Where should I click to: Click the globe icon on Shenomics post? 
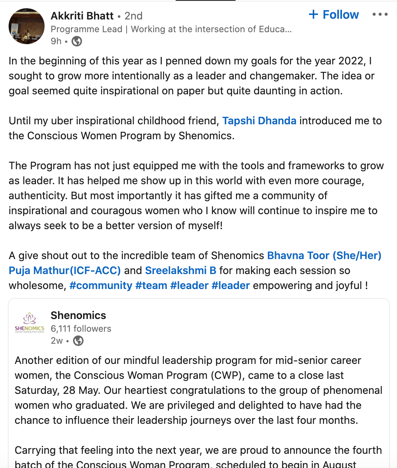[78, 341]
